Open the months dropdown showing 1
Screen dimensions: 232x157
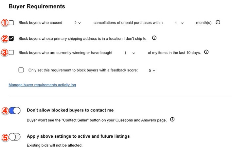(x=179, y=23)
